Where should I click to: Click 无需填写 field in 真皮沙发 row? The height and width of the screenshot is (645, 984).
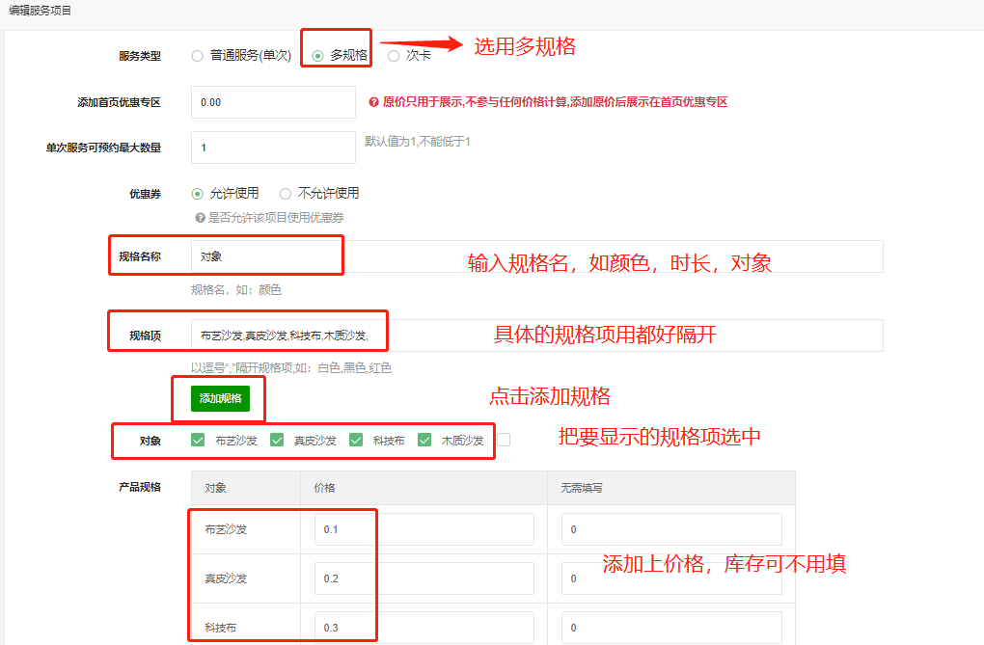point(671,578)
